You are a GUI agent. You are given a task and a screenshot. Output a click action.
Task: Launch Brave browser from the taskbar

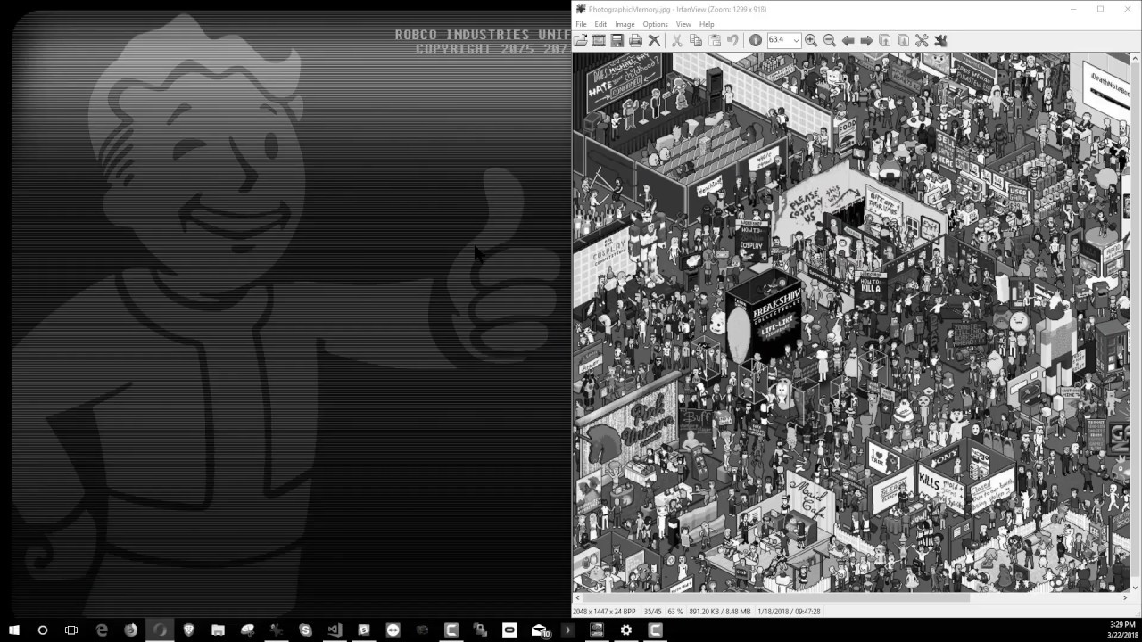pyautogui.click(x=189, y=630)
